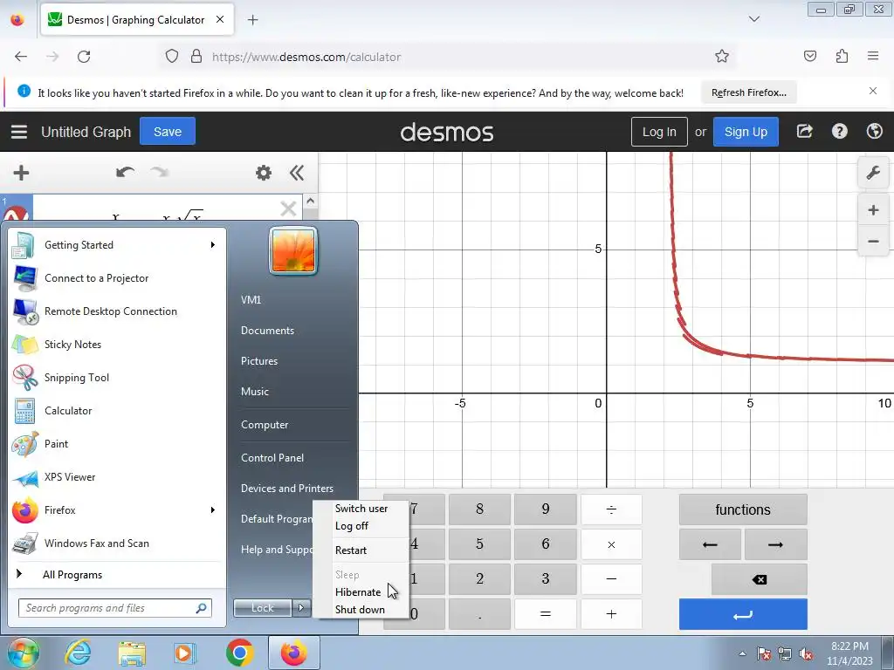The height and width of the screenshot is (670, 894).
Task: Click the Refresh Firefox button
Action: (748, 92)
